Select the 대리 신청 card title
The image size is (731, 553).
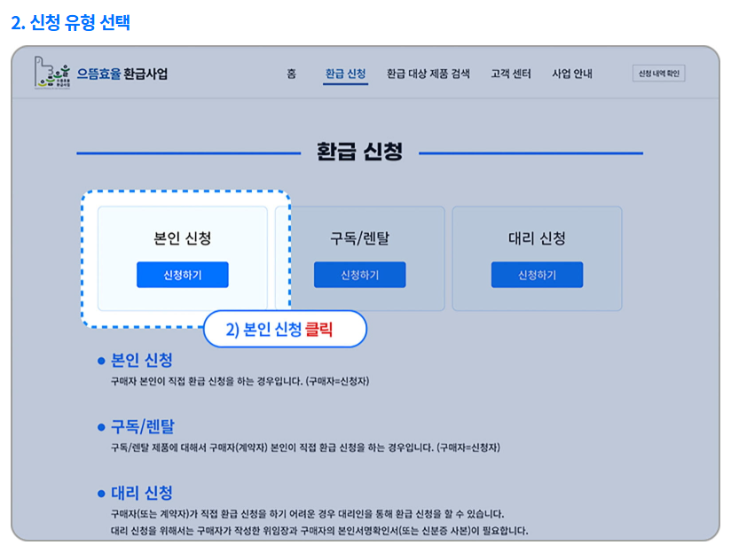(x=537, y=238)
